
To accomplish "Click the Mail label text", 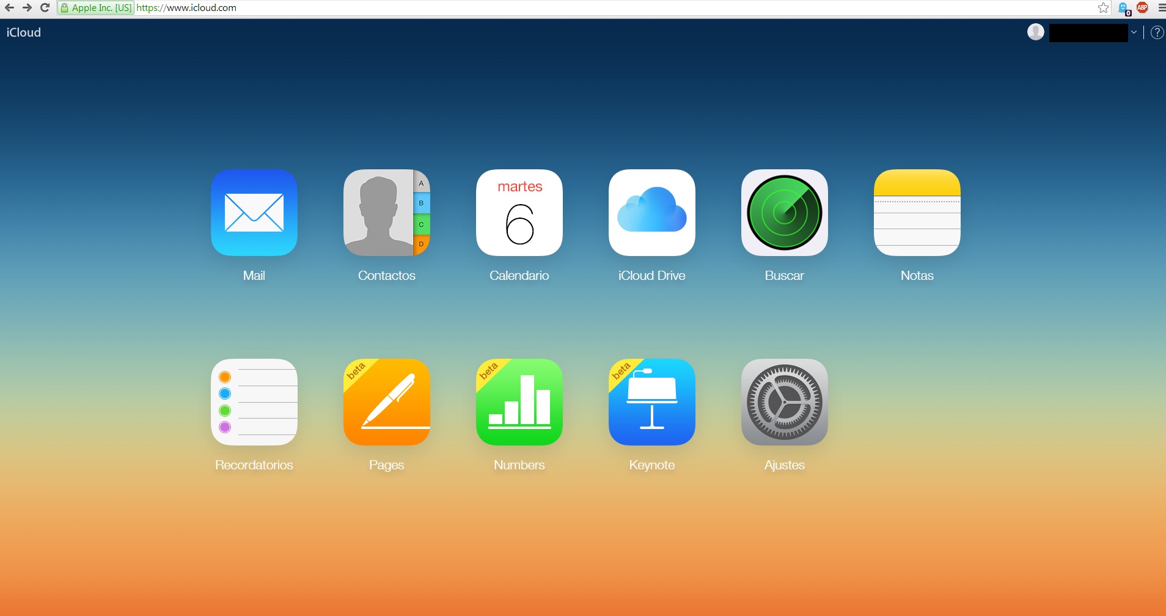I will click(x=254, y=276).
